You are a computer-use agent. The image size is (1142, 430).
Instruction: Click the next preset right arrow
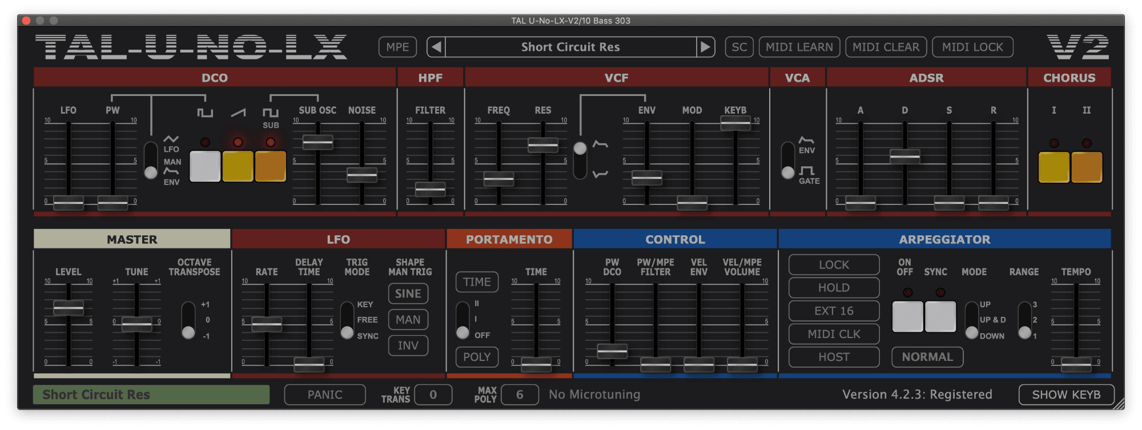705,47
